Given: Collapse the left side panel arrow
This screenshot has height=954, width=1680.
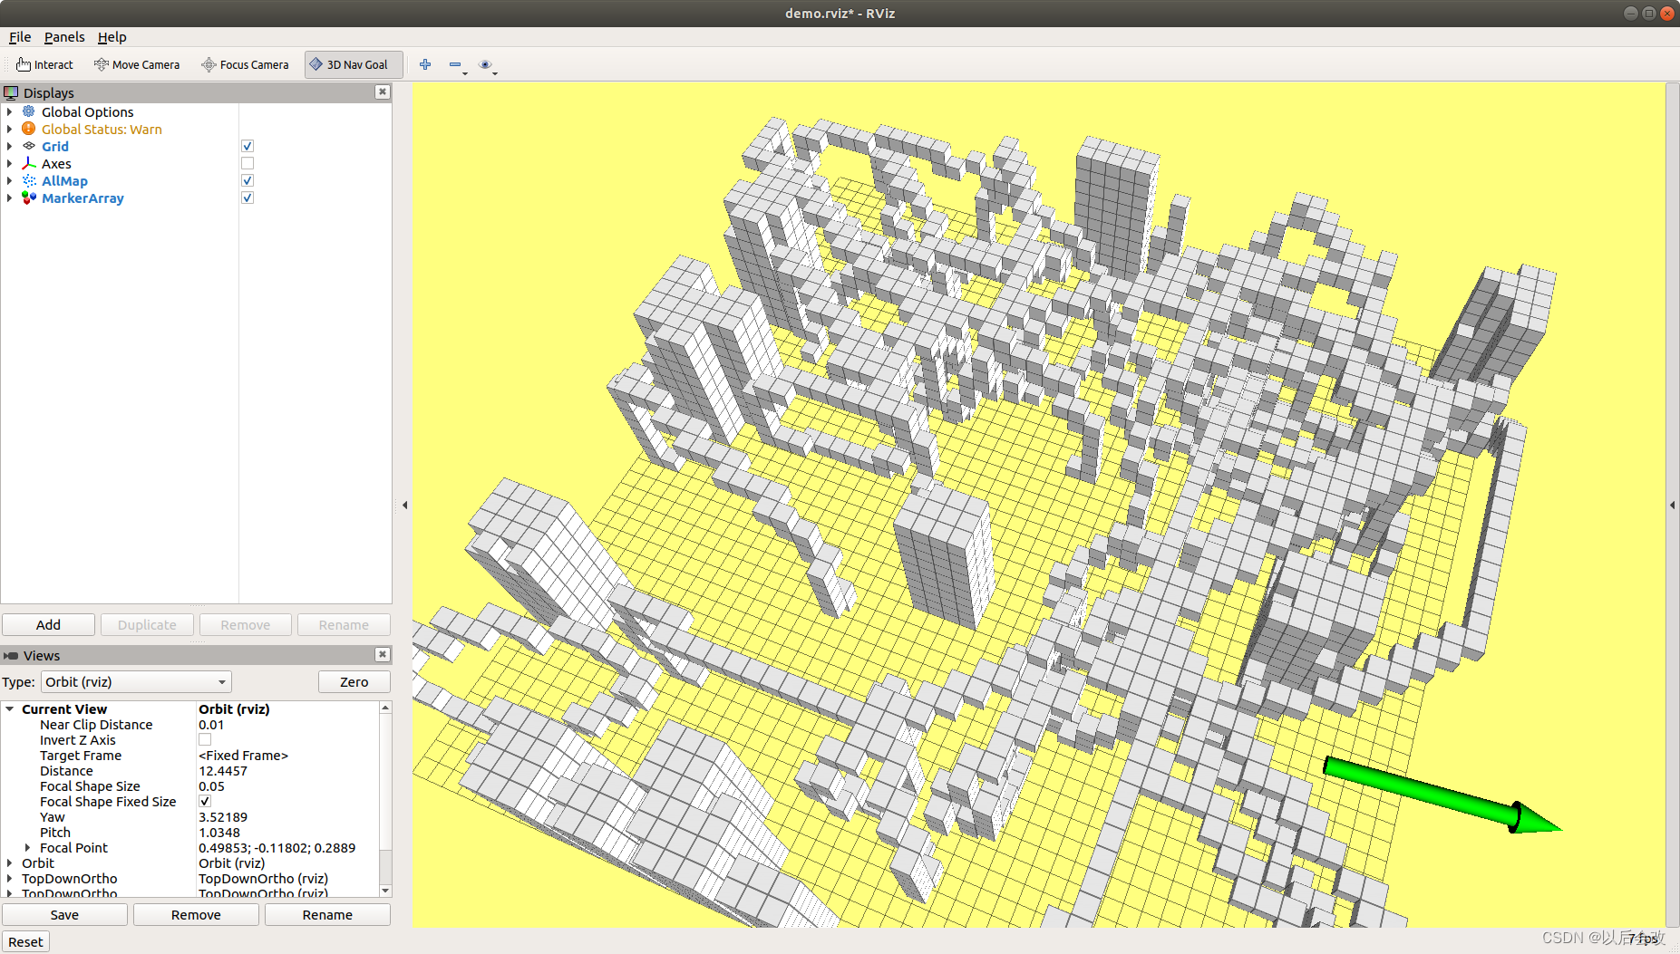Looking at the screenshot, I should [404, 505].
